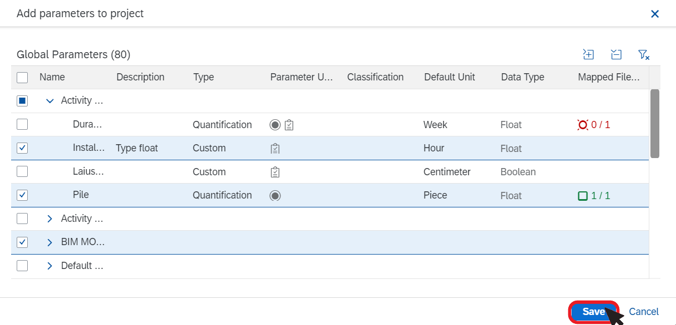Uncheck the Pile parameter checkbox

[22, 195]
